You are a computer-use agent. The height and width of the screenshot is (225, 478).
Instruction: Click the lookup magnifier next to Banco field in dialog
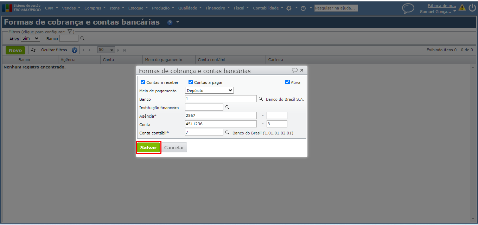(261, 99)
